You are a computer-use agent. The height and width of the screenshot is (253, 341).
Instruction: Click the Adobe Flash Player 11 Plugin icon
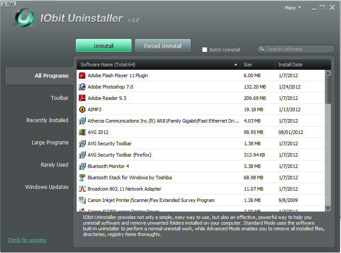tap(82, 75)
